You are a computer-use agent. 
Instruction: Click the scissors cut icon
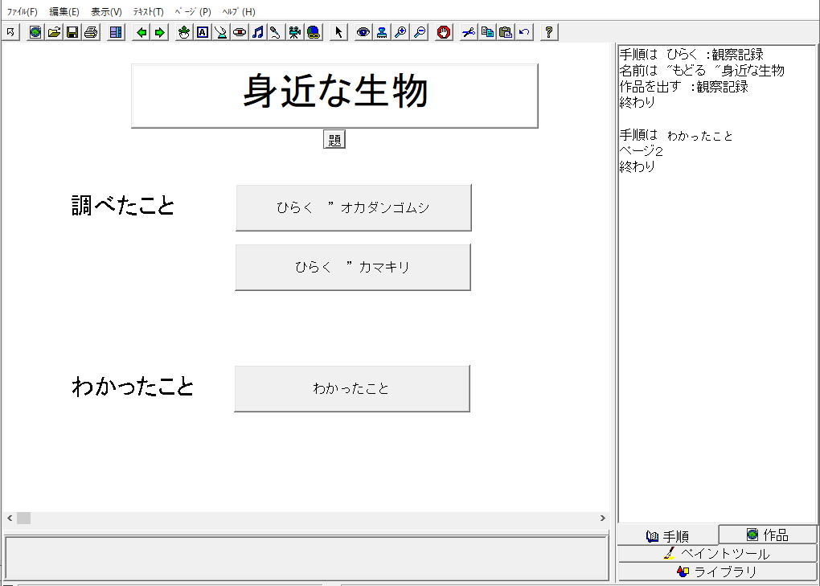click(469, 32)
